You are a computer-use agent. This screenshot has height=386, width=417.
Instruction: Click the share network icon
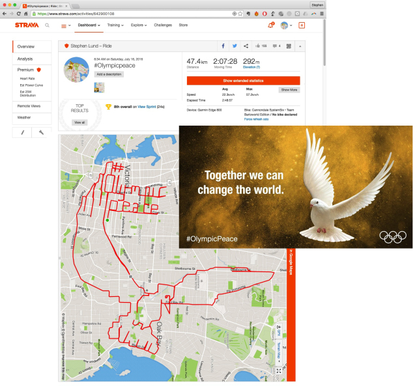pos(246,46)
